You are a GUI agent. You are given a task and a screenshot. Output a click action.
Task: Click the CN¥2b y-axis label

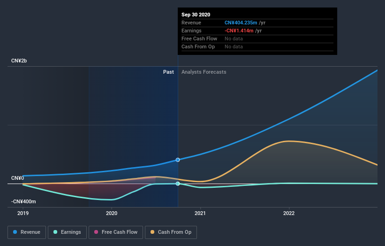click(x=19, y=61)
